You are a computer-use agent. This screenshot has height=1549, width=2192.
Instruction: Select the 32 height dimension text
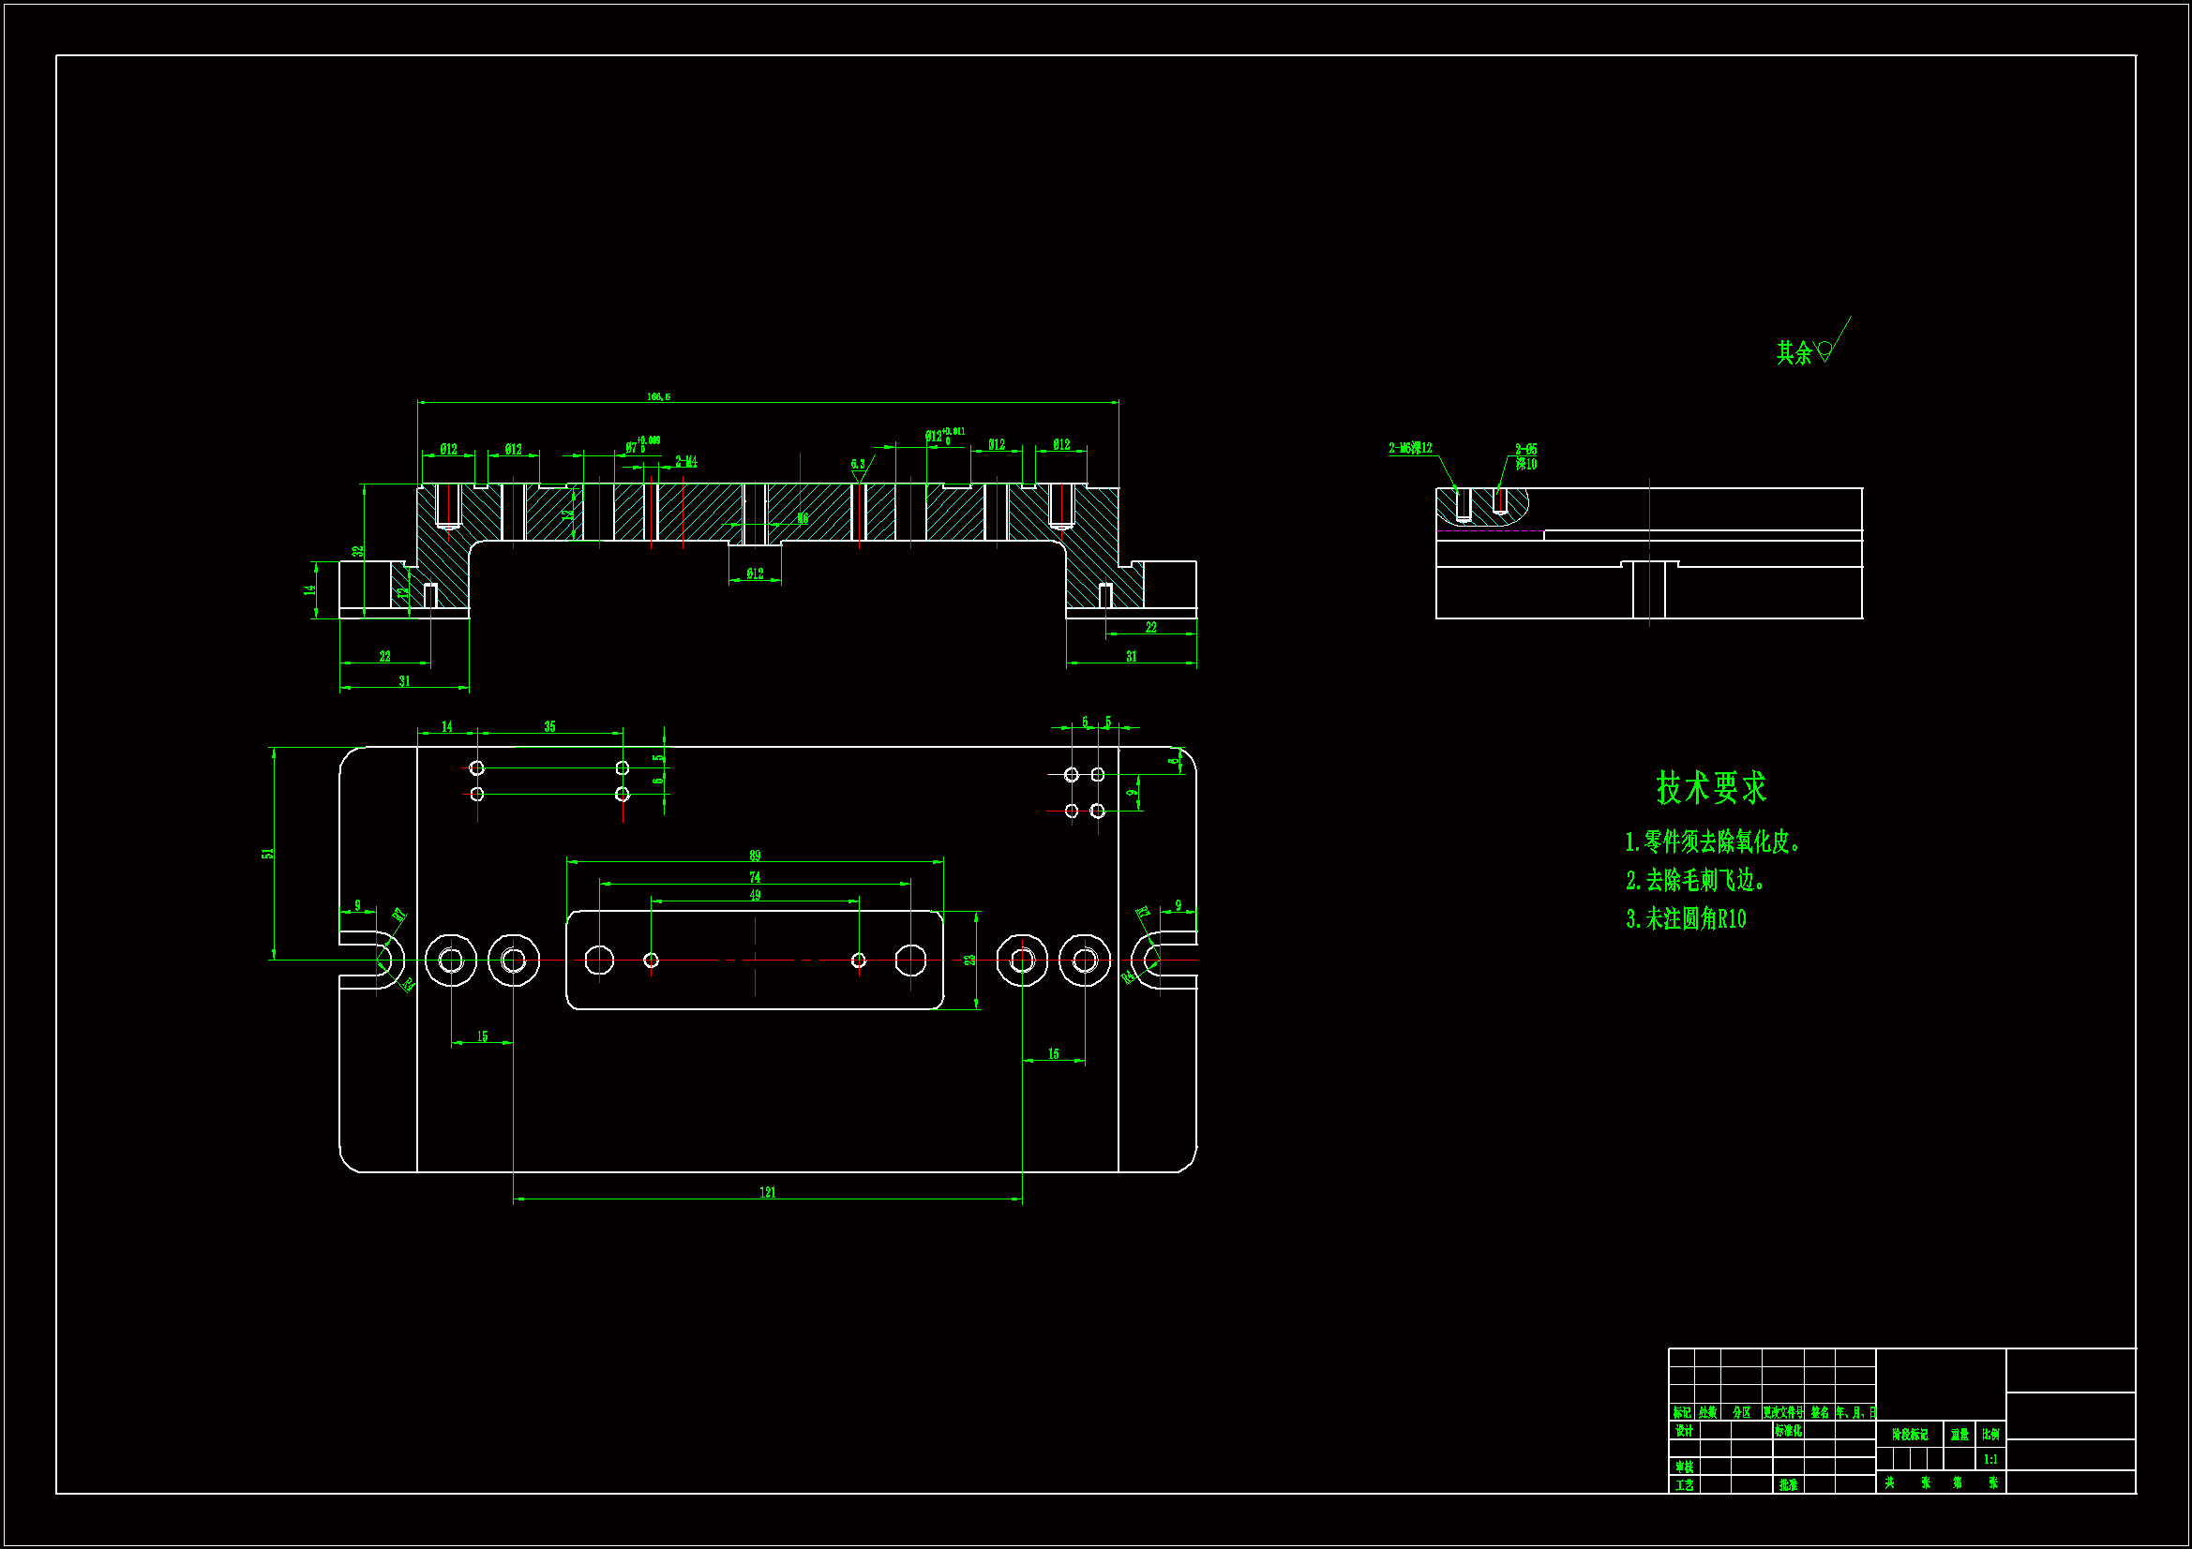coord(357,552)
